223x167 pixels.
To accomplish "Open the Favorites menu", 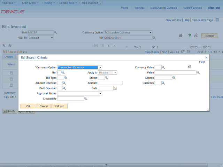I will click(8, 3).
